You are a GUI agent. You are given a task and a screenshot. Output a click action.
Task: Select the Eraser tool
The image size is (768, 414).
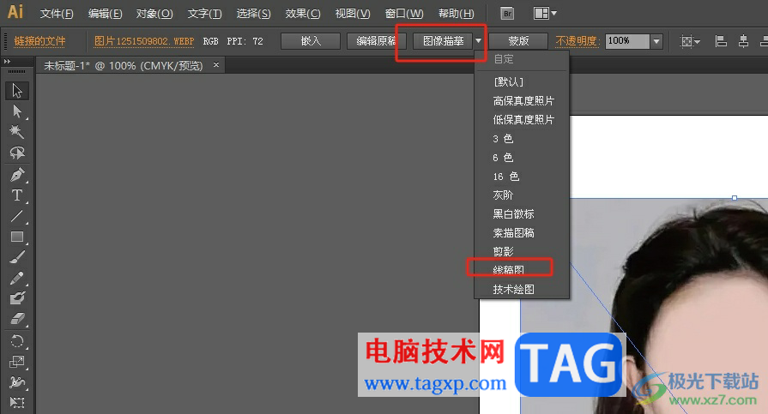(17, 319)
